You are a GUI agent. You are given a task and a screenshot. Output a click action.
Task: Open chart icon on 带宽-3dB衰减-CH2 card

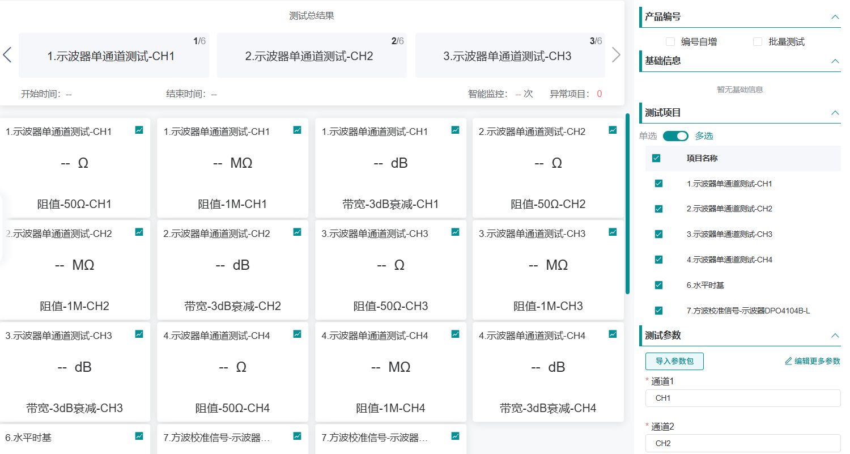coord(297,232)
